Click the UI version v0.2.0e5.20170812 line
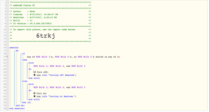209x112 pixels. pos(32,23)
